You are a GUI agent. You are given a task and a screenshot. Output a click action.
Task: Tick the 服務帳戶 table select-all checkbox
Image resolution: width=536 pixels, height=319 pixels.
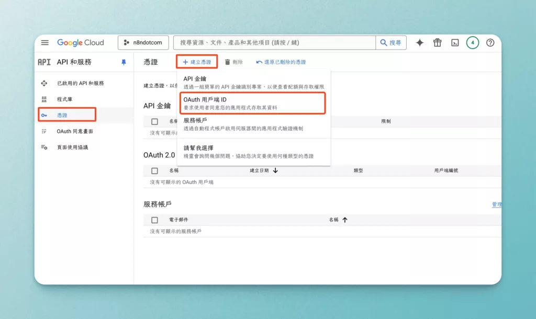click(154, 220)
